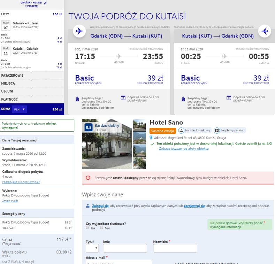Viewport: 275px width, 264px height.
Task: Click the zarejestruj się link
Action: pos(194,206)
